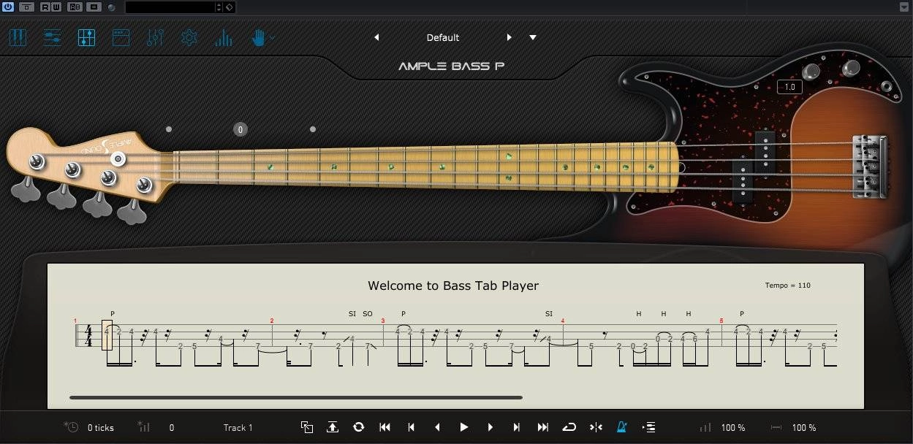The image size is (913, 444).
Task: Step through presets with up/down arrows
Action: [219, 7]
